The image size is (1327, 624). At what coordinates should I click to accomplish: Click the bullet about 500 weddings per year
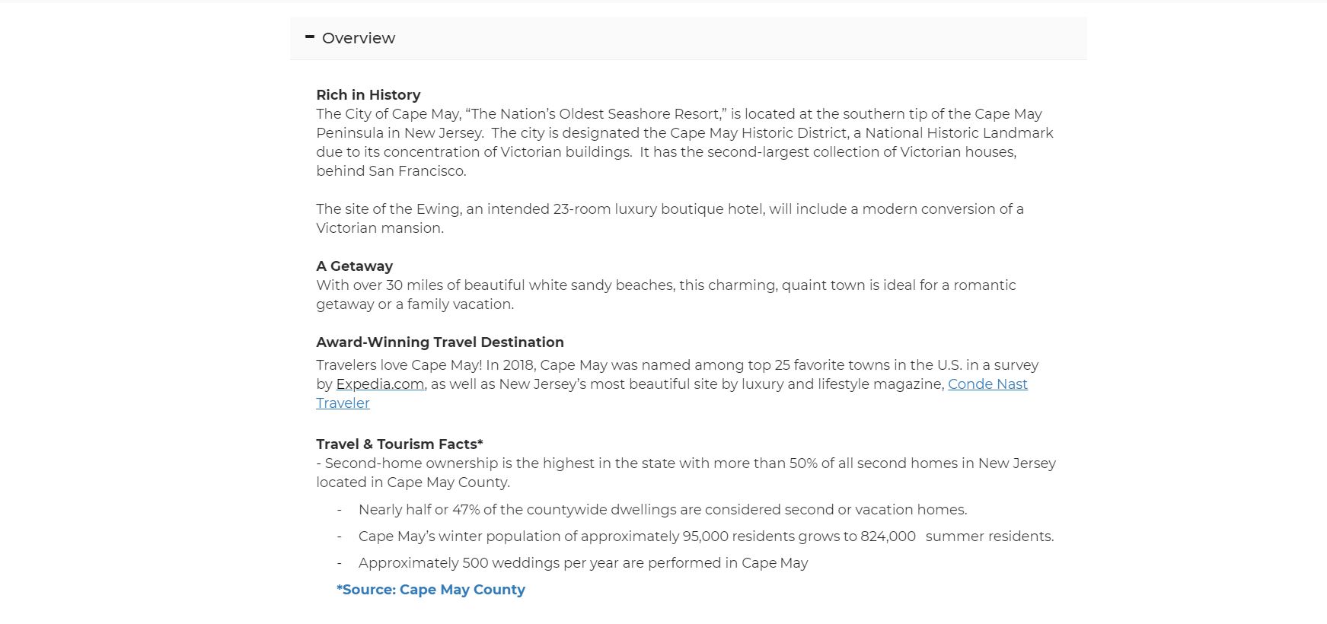(x=583, y=563)
